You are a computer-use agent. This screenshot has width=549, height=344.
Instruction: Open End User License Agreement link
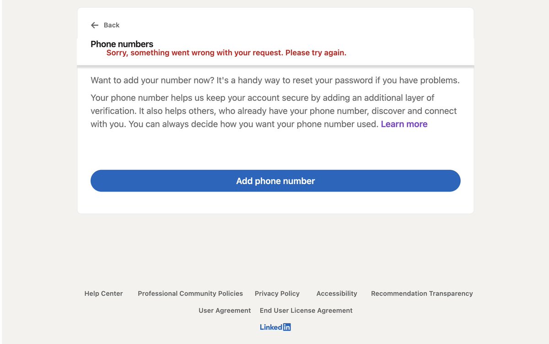coord(306,311)
